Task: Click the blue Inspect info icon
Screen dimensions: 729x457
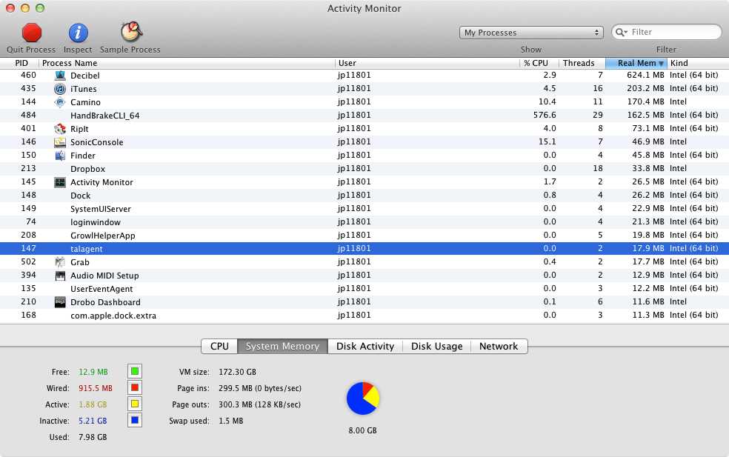Action: click(78, 33)
